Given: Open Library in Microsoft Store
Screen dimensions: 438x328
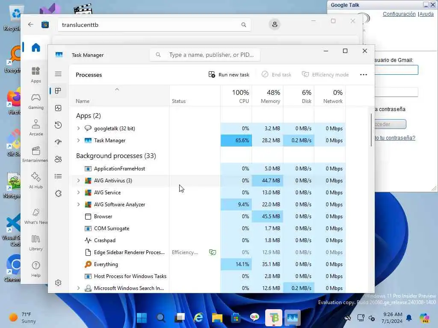Looking at the screenshot, I should coord(36,243).
